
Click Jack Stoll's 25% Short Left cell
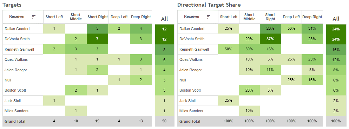click(x=229, y=101)
